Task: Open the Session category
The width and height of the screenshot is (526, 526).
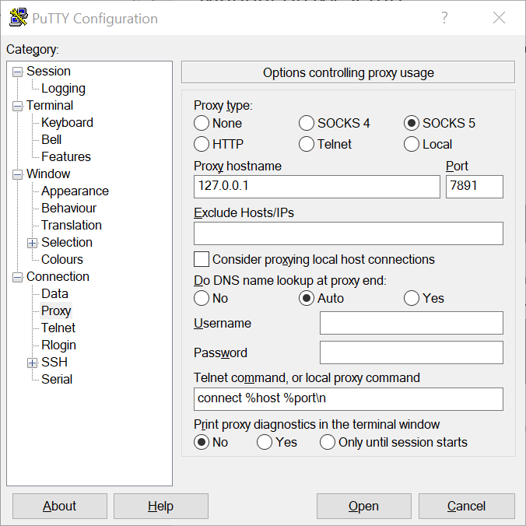Action: point(49,71)
